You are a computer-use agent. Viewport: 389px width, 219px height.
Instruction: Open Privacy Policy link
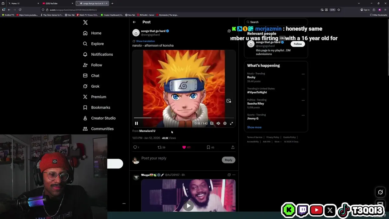point(273,137)
